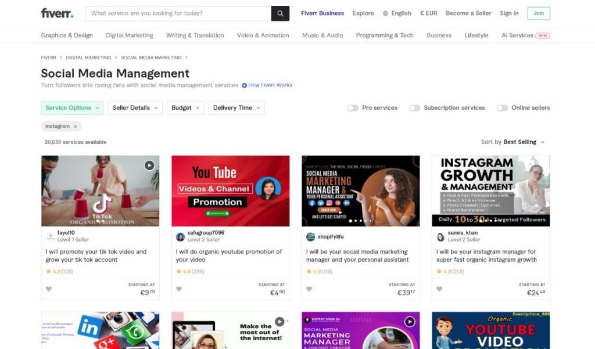The height and width of the screenshot is (349, 595).
Task: Click Become a Seller link
Action: pos(468,13)
